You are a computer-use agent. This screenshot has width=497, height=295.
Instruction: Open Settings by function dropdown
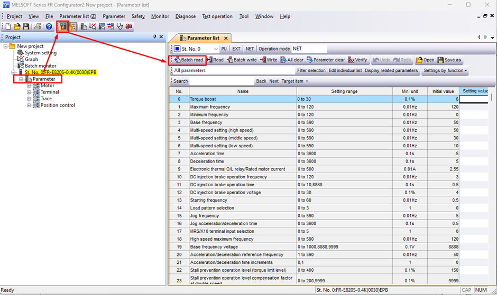(445, 71)
